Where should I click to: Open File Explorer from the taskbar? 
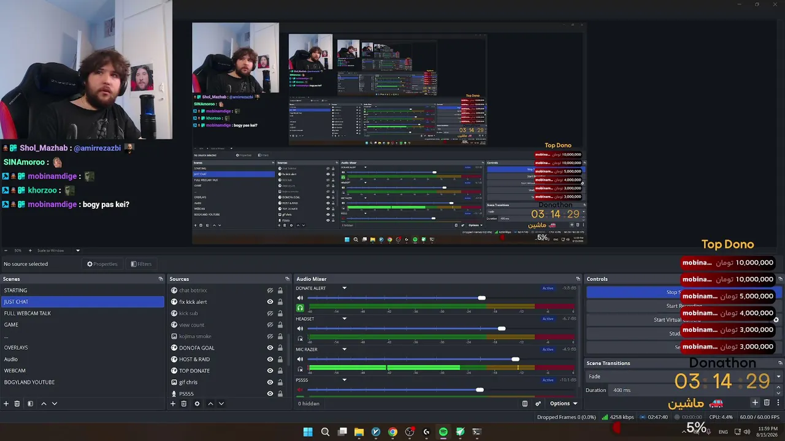[359, 432]
